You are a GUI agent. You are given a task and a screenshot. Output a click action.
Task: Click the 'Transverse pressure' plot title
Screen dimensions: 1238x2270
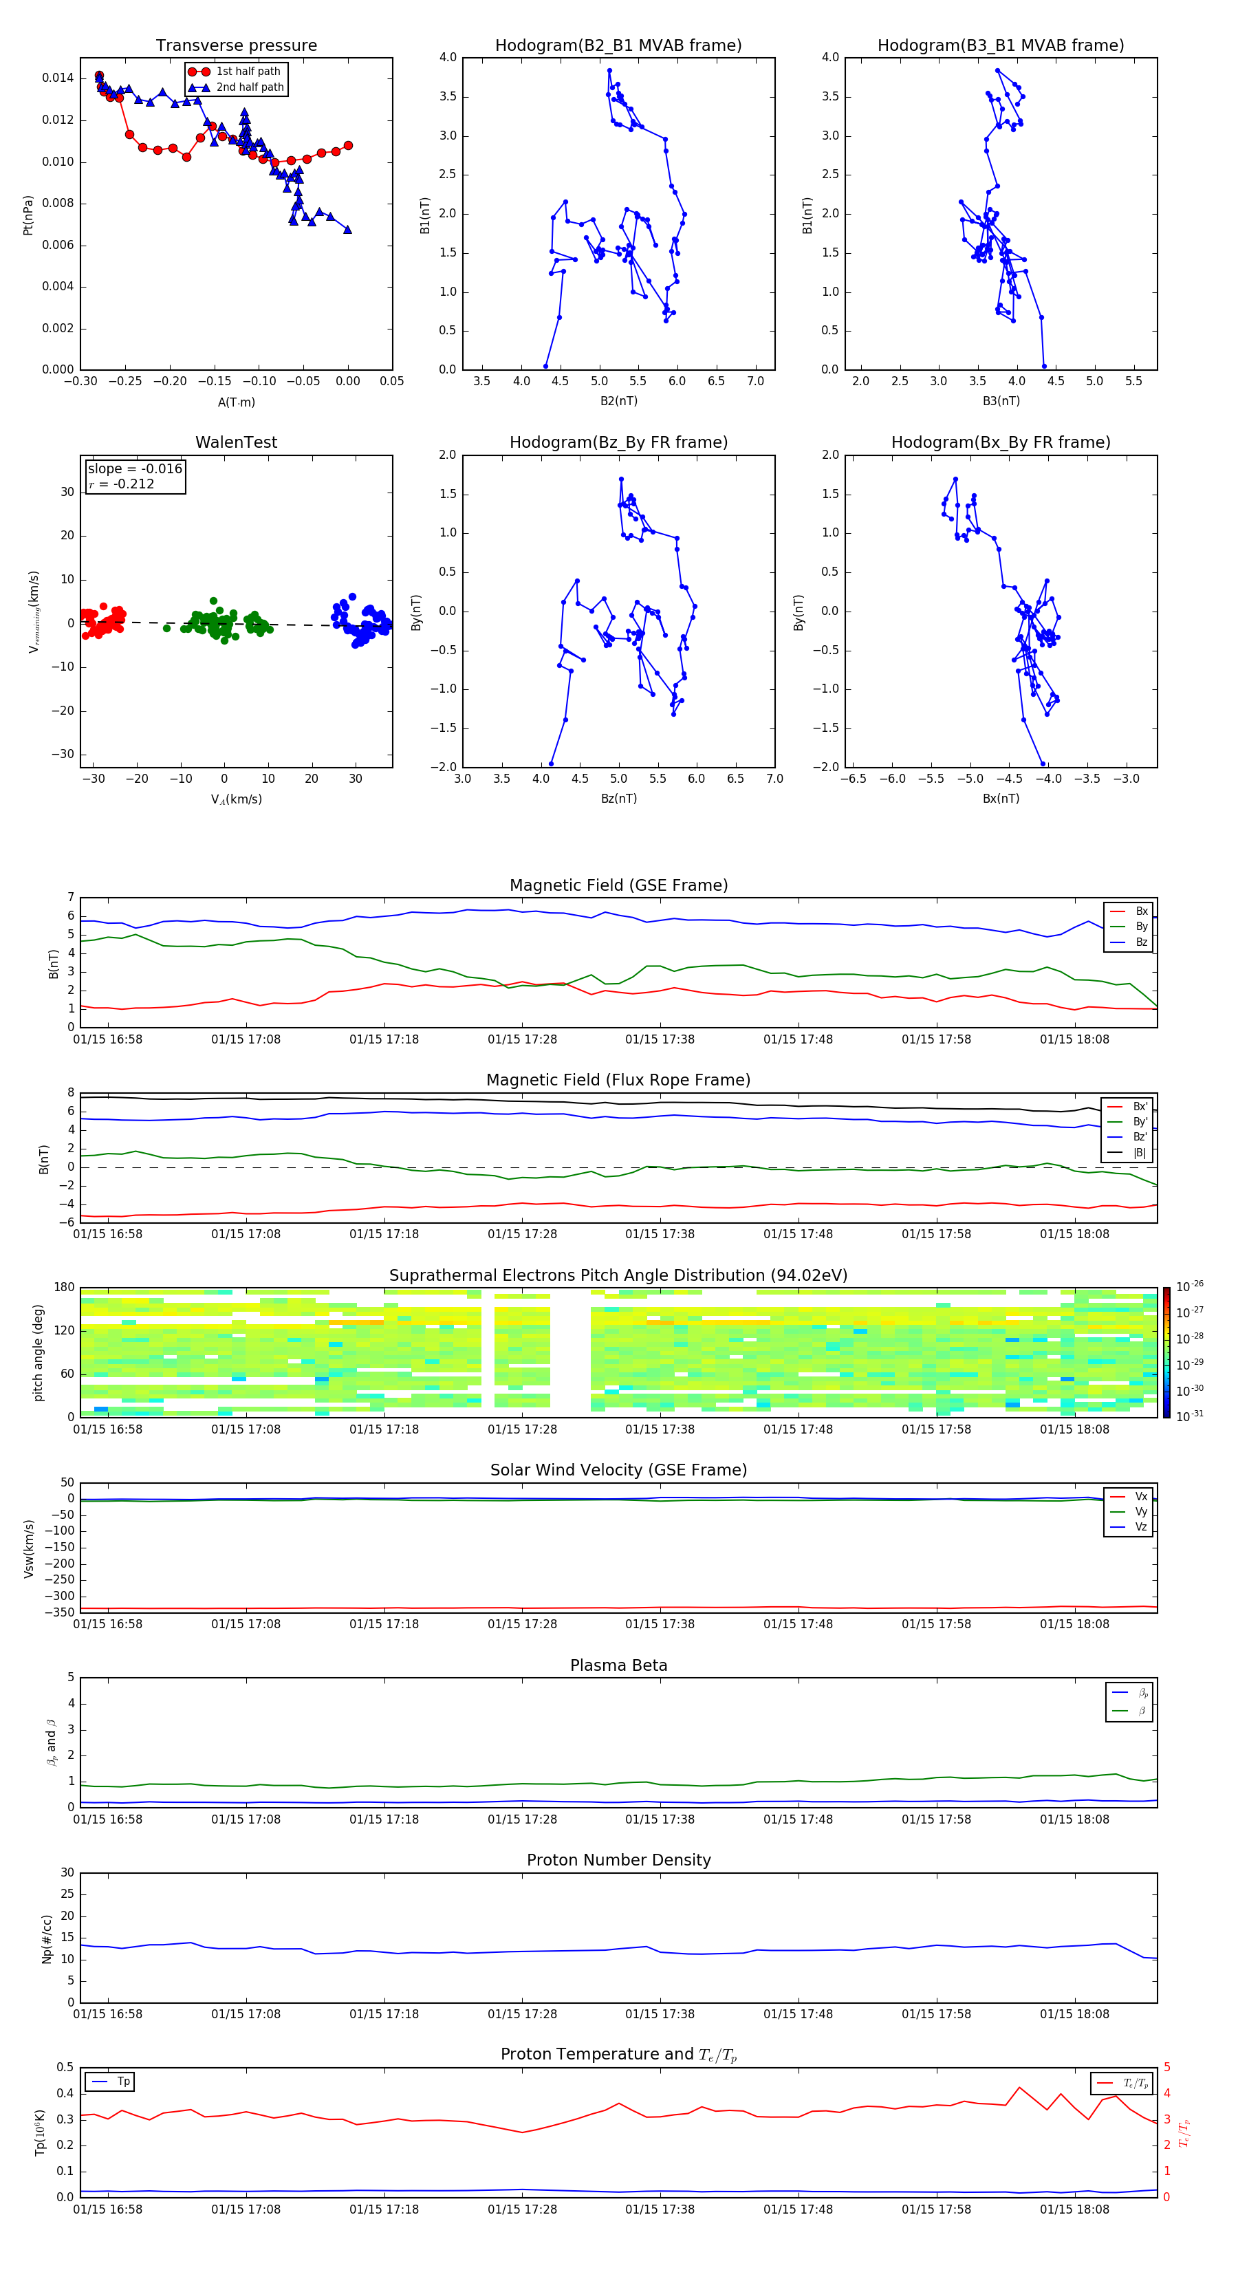(x=236, y=46)
